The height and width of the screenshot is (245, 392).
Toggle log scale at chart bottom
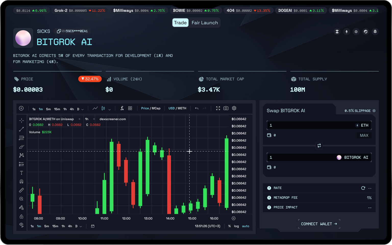237,226
